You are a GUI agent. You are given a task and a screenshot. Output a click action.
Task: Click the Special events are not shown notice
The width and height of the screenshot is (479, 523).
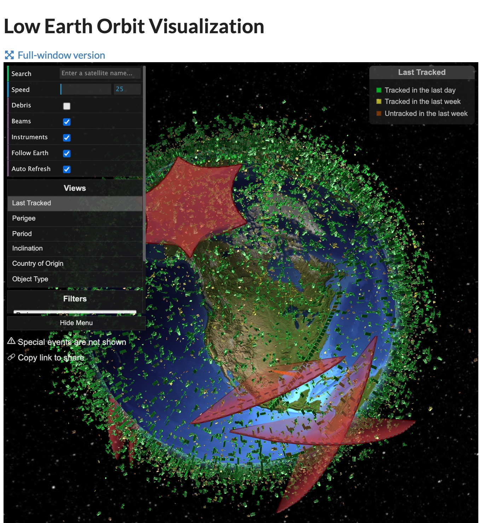pyautogui.click(x=72, y=342)
